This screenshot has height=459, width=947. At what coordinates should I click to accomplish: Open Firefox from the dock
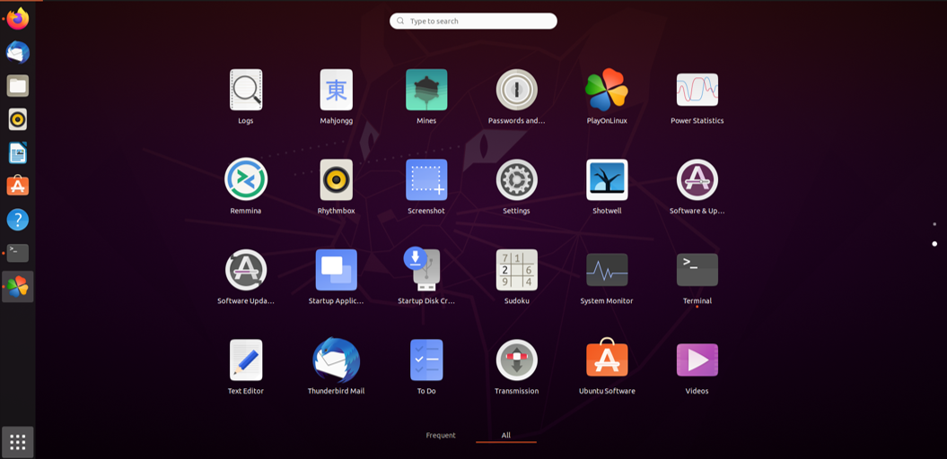point(17,19)
